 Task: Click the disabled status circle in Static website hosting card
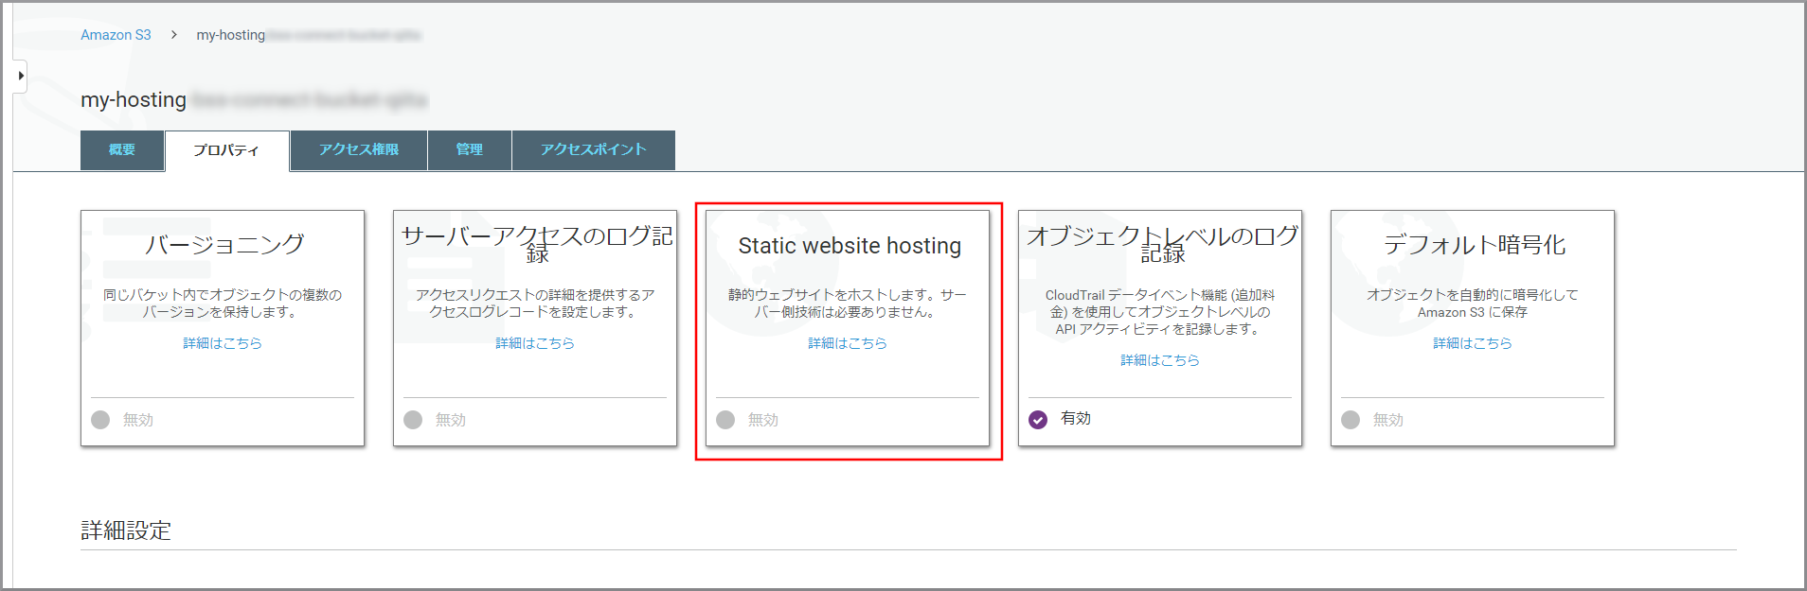pos(725,420)
